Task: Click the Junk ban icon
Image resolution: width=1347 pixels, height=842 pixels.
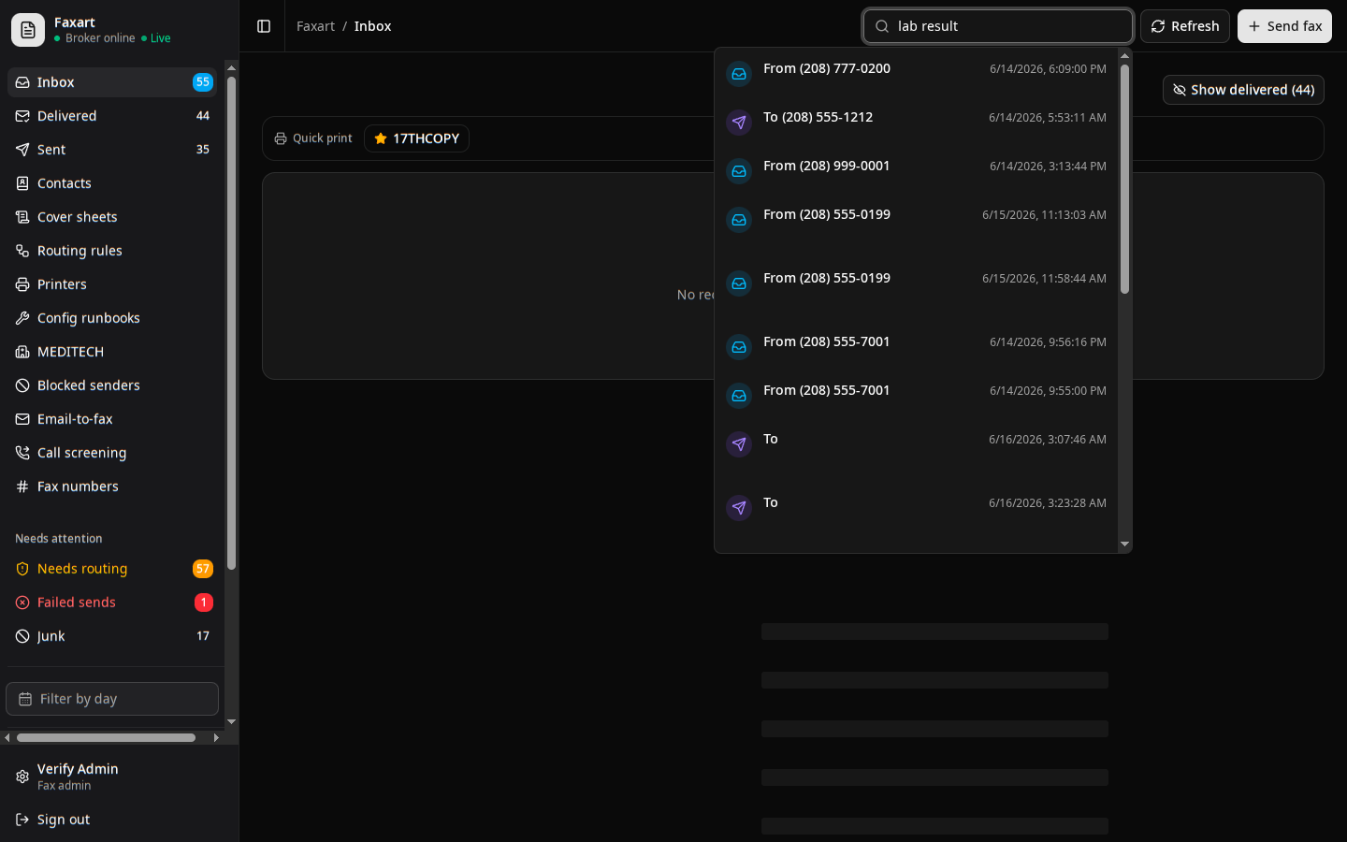Action: pos(22,636)
